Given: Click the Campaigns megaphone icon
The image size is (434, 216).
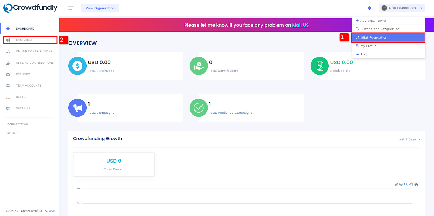Looking at the screenshot, I should (8, 40).
